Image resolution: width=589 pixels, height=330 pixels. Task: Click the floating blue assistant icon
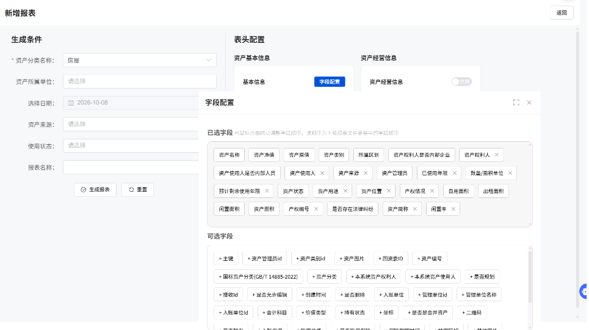tap(584, 291)
